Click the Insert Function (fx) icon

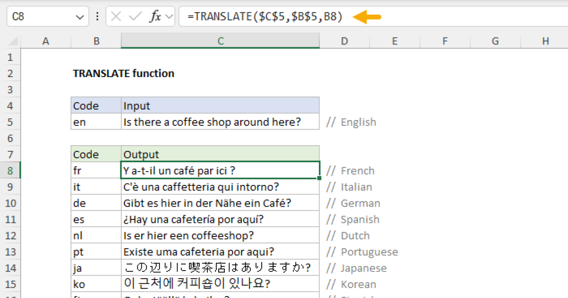155,17
